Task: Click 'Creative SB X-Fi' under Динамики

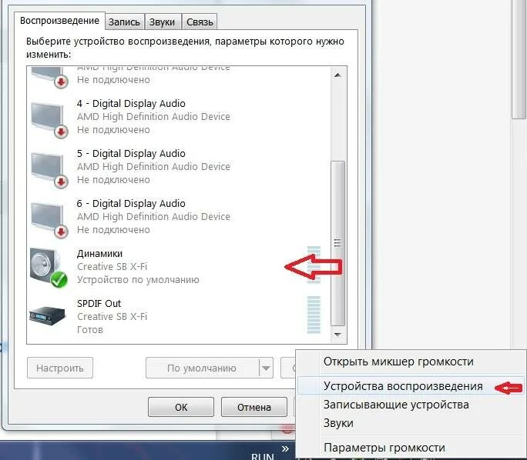Action: (x=112, y=266)
